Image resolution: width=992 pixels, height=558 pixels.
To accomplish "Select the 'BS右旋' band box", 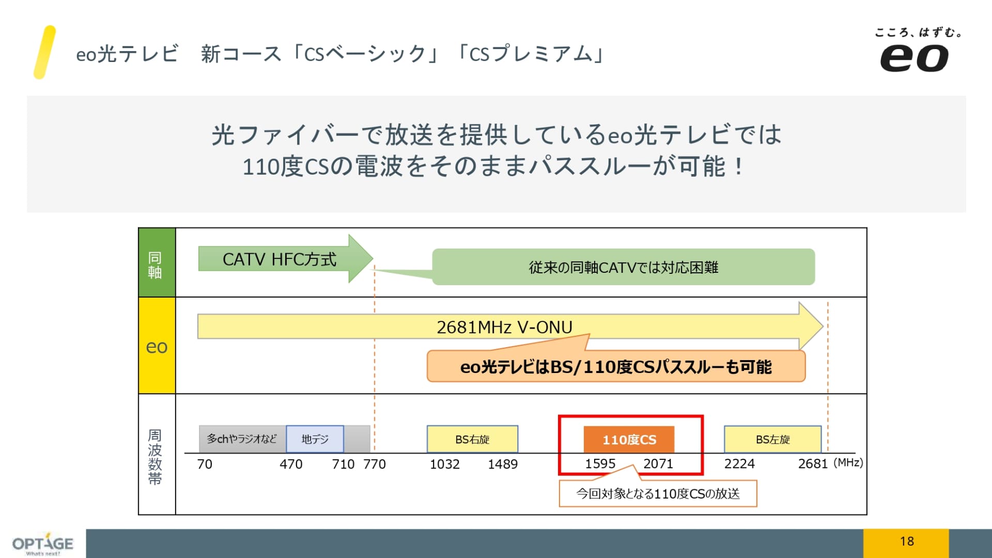I will point(472,439).
